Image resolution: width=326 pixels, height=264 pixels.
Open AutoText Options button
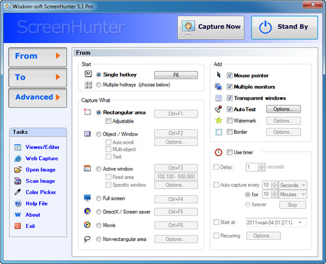click(x=284, y=109)
